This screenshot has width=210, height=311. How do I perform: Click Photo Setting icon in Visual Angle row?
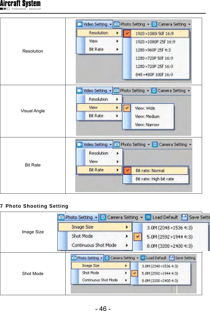pyautogui.click(x=117, y=91)
